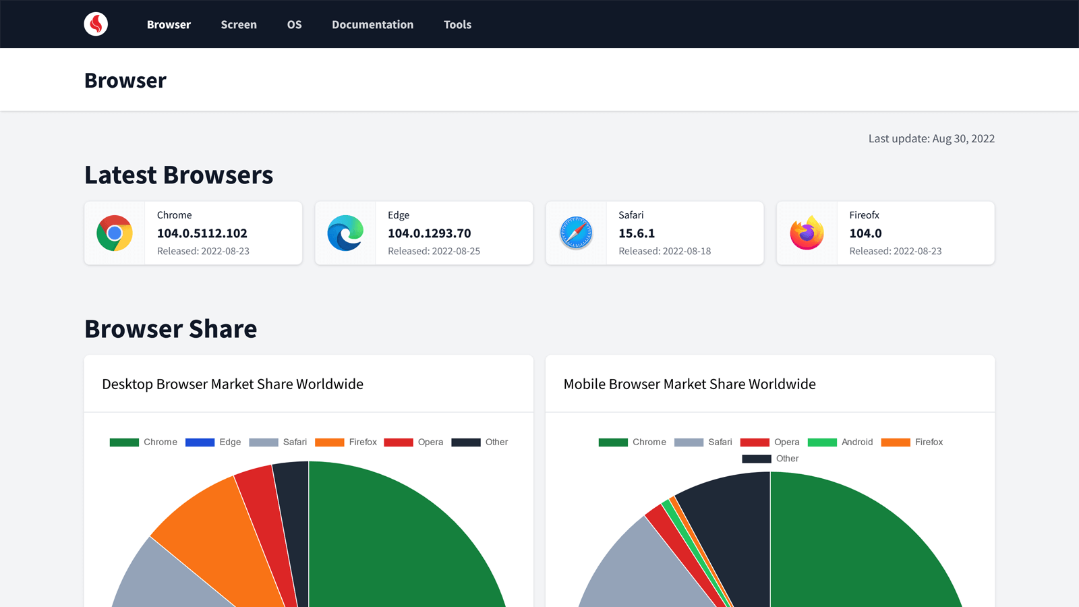Click Chrome version 104.0.5112.102 text
1079x607 pixels.
pyautogui.click(x=202, y=233)
